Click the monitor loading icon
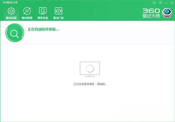Screen dimensions: 175x122 coord(90,69)
